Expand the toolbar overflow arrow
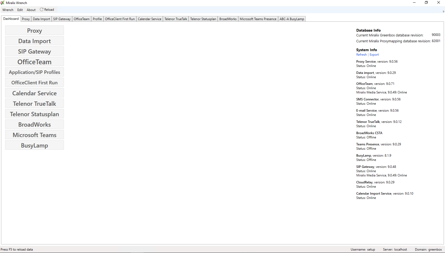Screen dimensions: 445x253 [443, 12]
